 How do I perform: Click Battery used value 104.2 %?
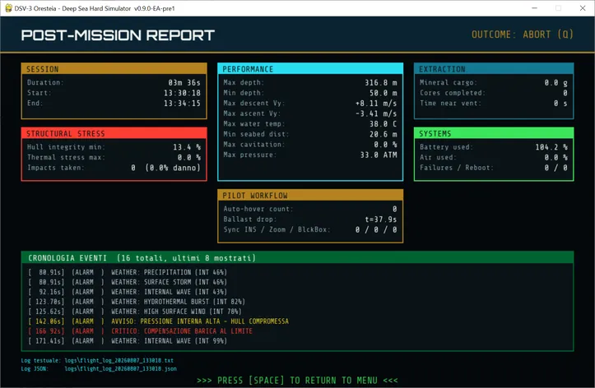click(x=551, y=147)
